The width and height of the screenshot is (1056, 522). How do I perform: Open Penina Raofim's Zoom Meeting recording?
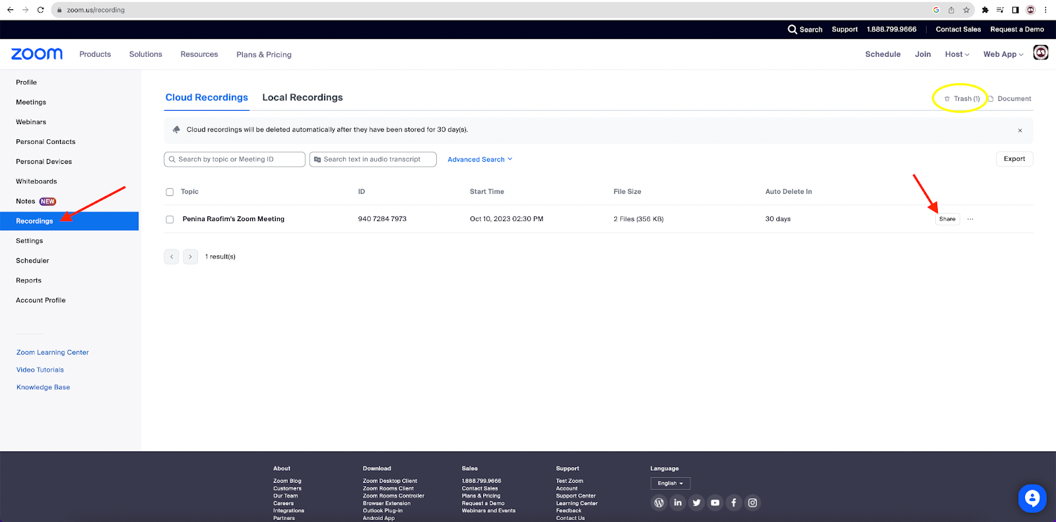(x=234, y=219)
